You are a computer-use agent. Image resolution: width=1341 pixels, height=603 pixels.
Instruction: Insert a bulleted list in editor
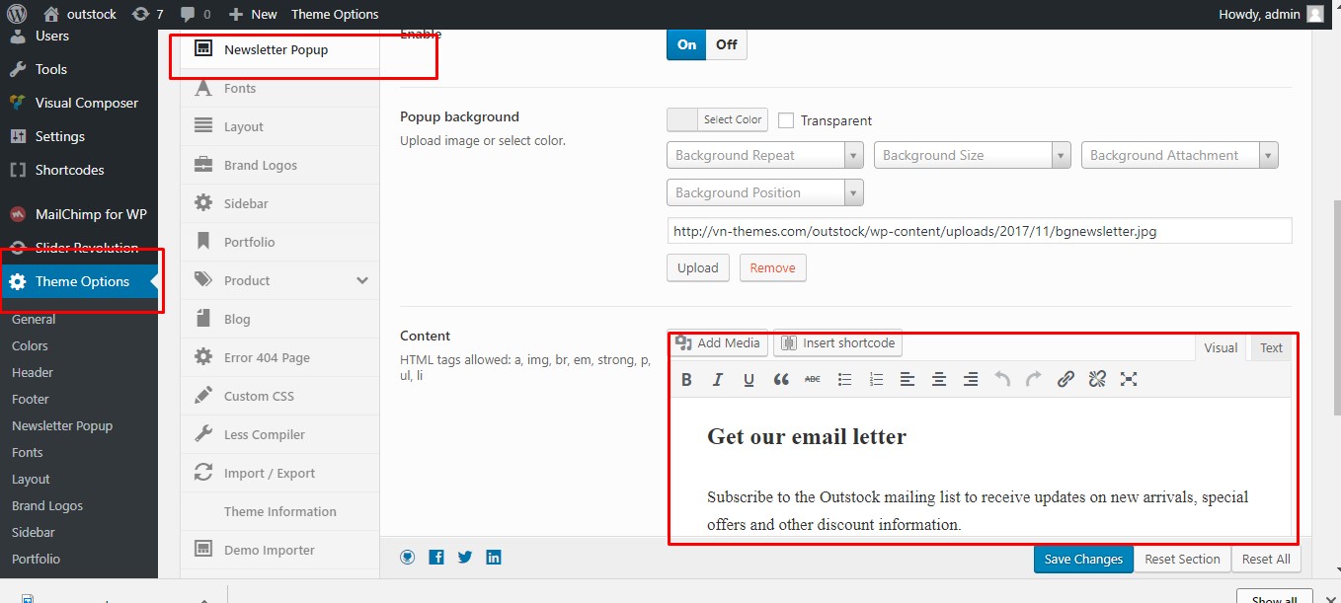click(x=844, y=379)
